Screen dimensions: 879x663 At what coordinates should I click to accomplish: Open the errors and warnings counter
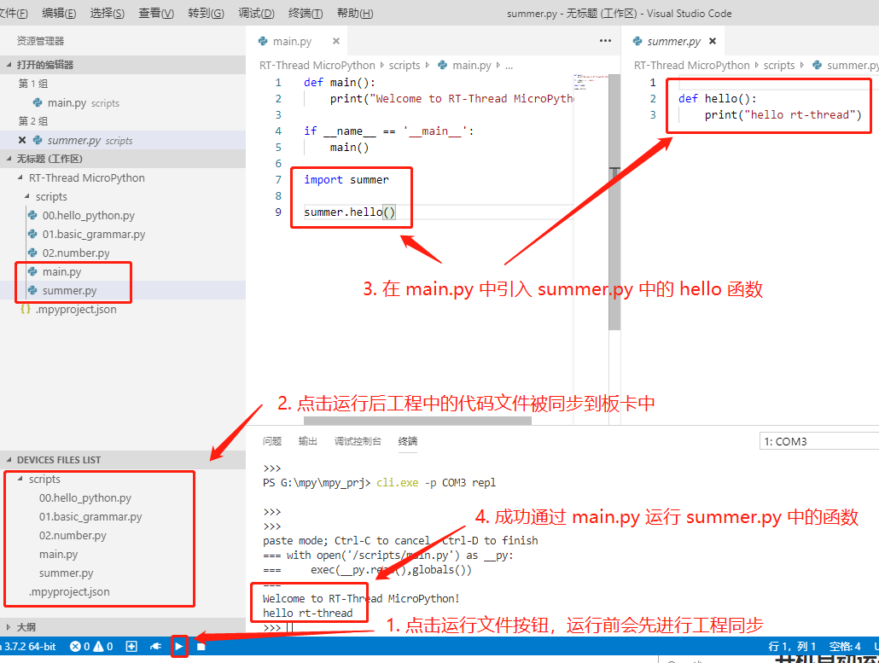pos(91,646)
